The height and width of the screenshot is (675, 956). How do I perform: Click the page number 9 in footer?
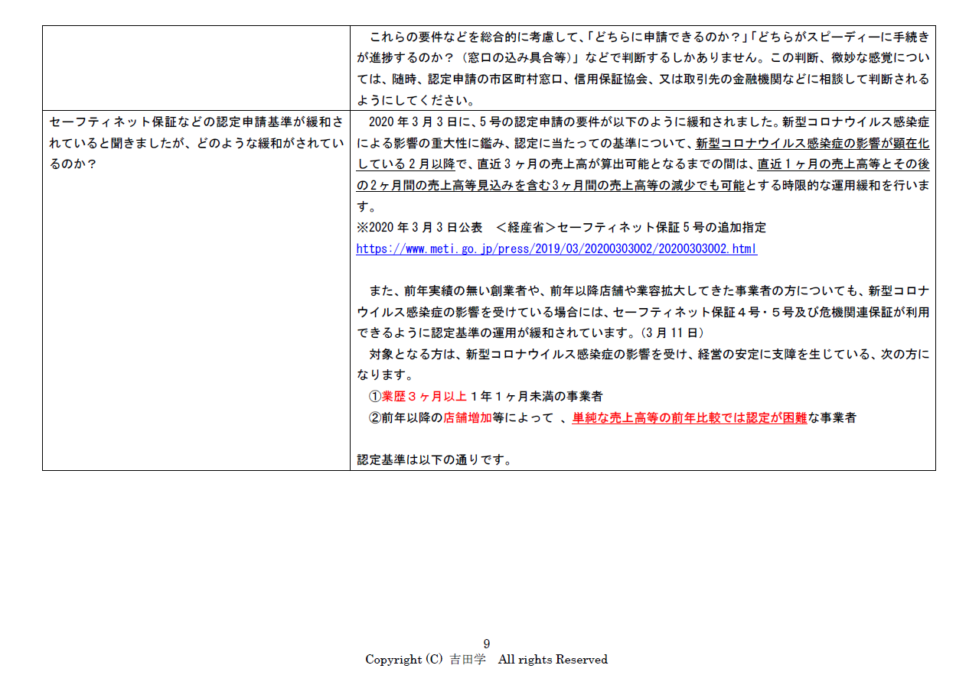[x=487, y=644]
